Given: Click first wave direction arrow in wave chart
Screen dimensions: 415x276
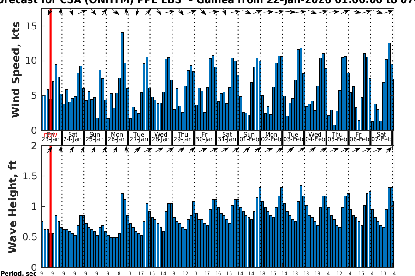Looking at the screenshot, I should tap(50, 149).
